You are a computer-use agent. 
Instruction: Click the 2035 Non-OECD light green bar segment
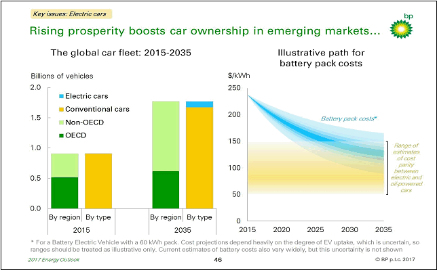click(166, 136)
